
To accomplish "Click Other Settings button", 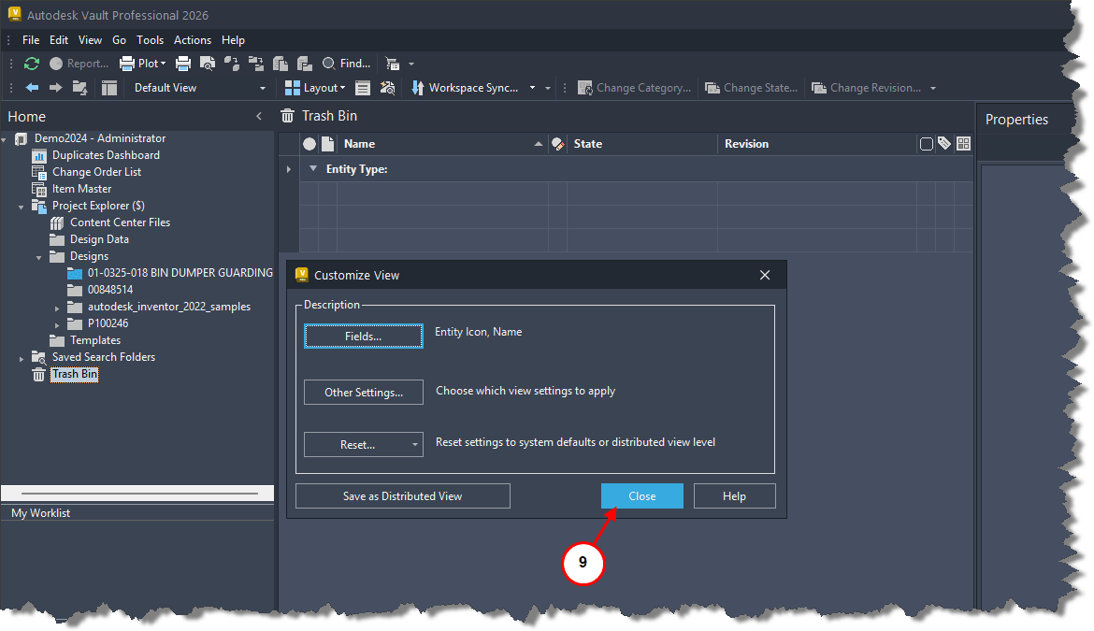I will [364, 393].
